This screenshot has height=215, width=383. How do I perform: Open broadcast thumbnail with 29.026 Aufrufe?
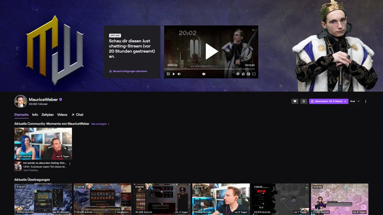coord(102,199)
